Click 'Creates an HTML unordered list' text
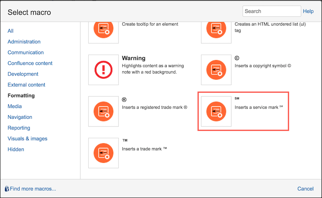The width and height of the screenshot is (322, 198). [270, 27]
